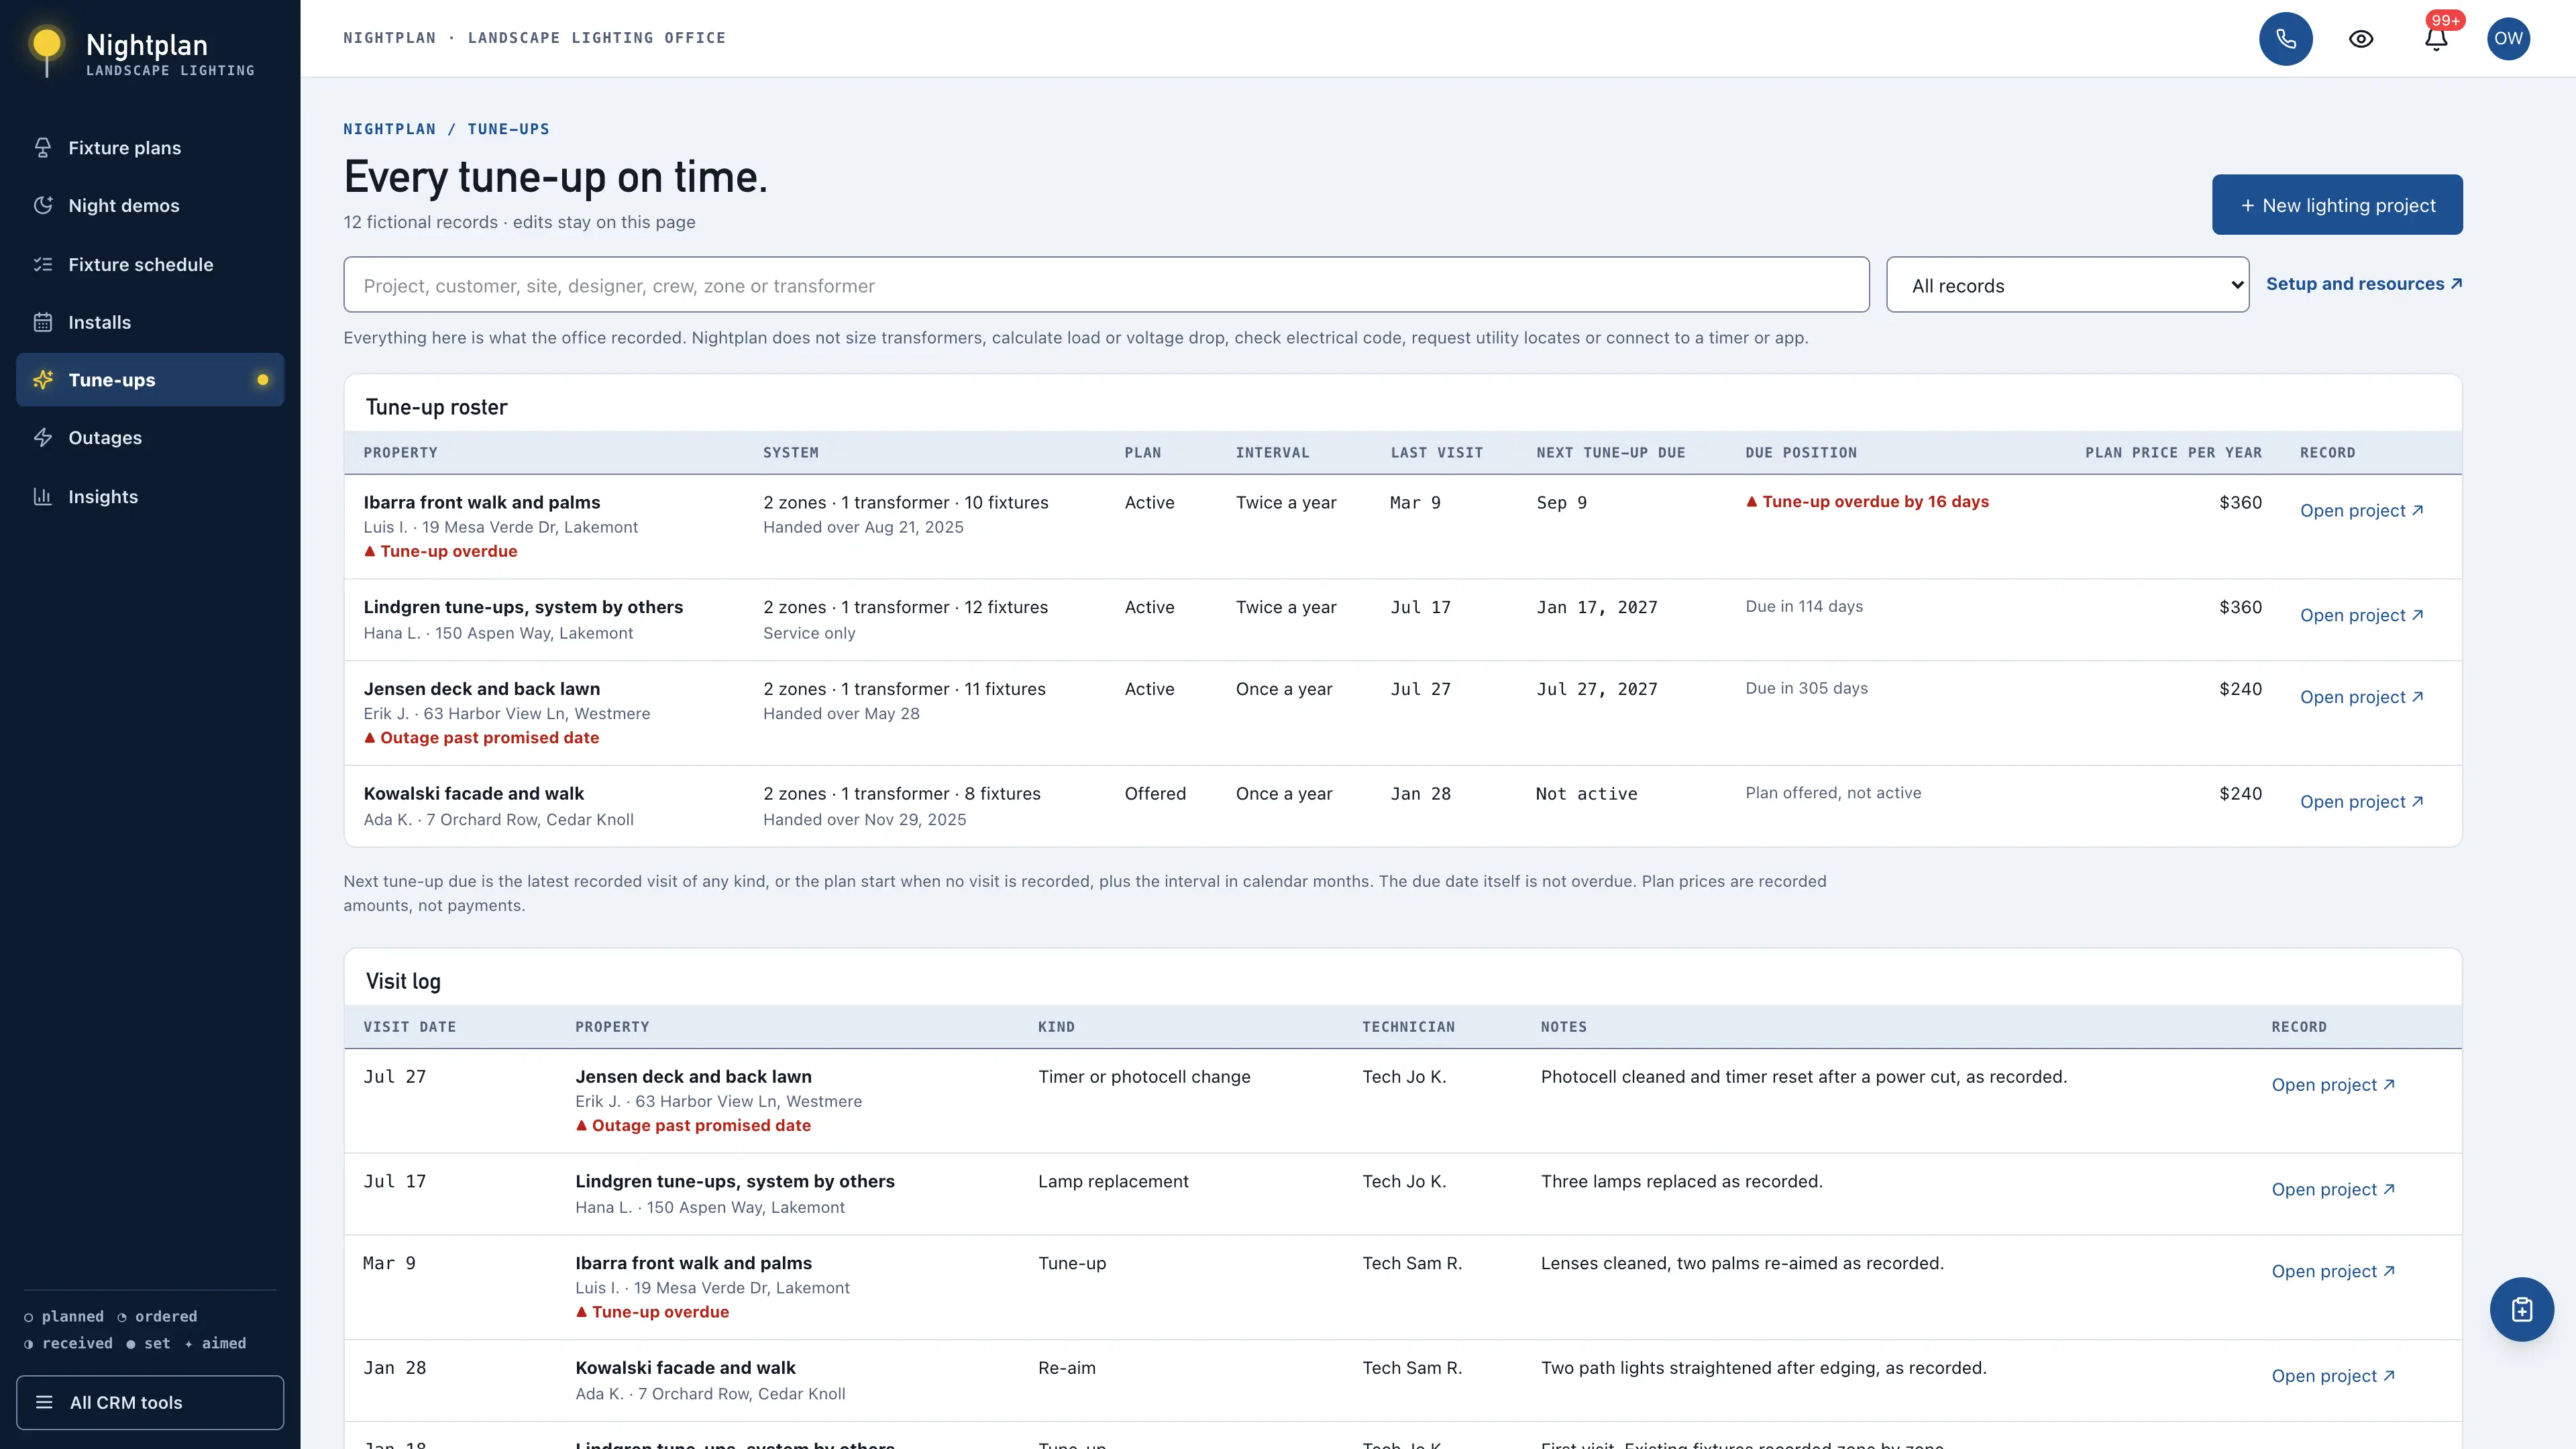Click the 'Lamp replacement' kind cell

(1113, 1182)
